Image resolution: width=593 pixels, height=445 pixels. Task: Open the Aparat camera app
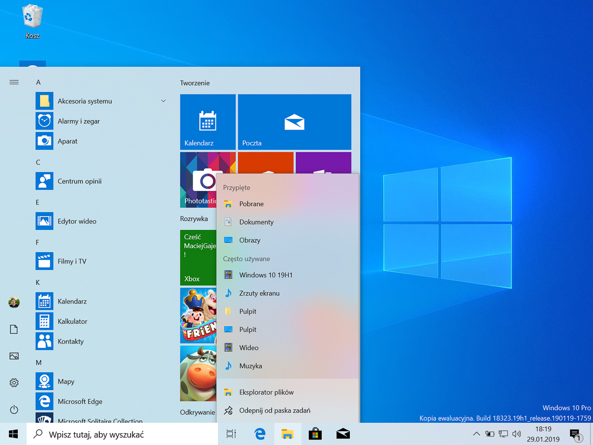[101, 141]
